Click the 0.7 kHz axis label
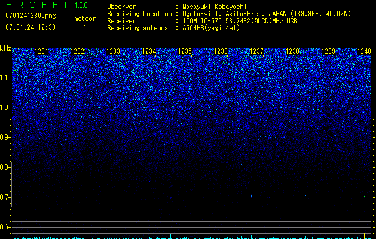 pyautogui.click(x=4, y=197)
